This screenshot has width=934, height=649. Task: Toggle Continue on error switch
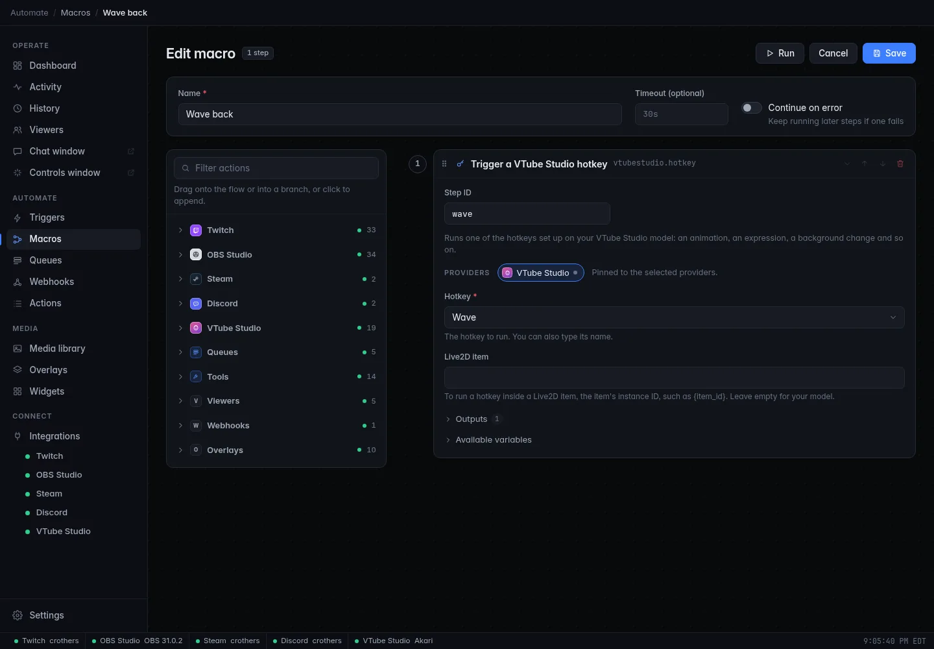pos(752,108)
